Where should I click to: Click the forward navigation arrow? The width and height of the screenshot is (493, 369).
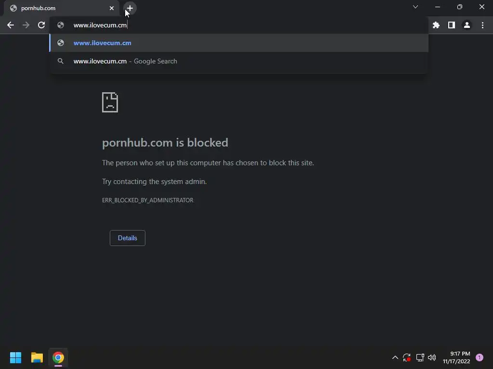26,25
